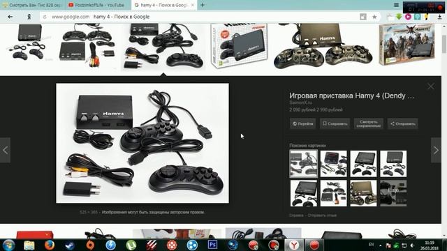The image size is (447, 251).
Task: Go back with the browser back arrow
Action: 10,17
